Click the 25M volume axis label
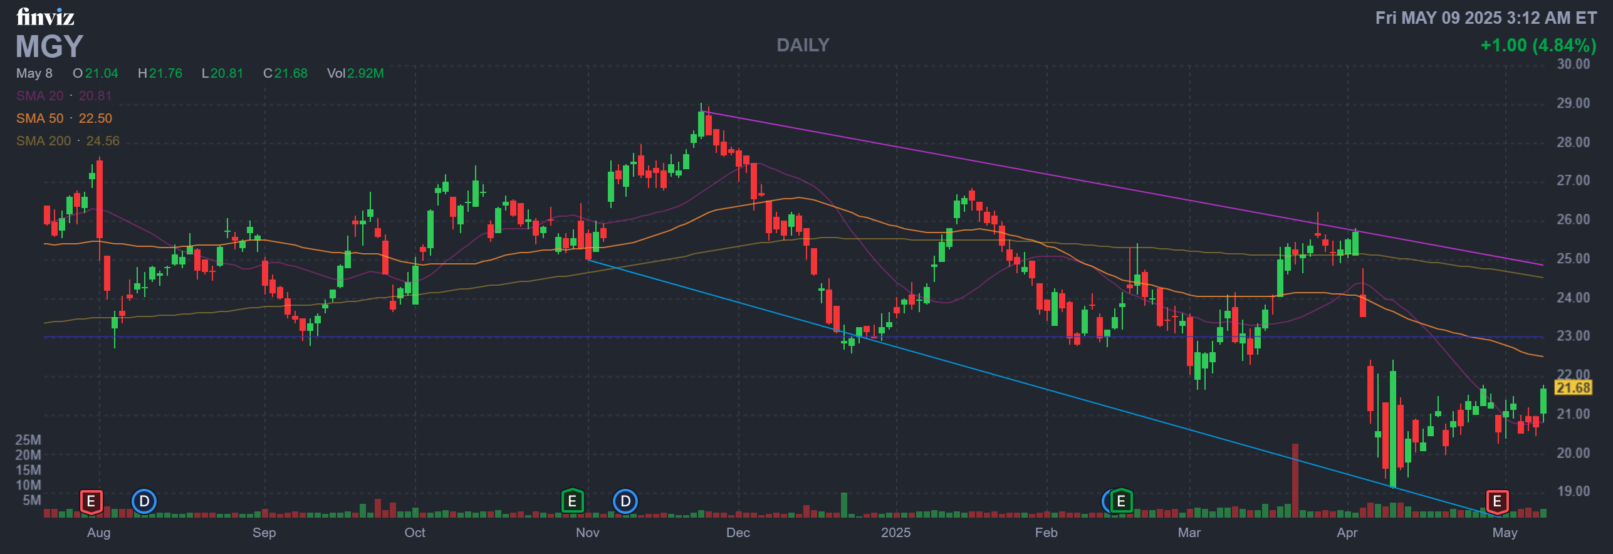 point(28,440)
